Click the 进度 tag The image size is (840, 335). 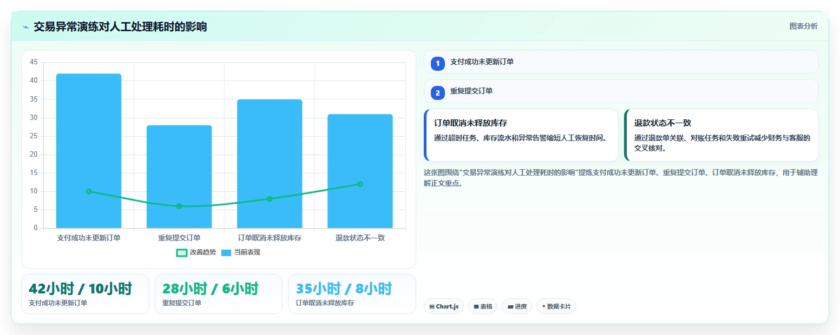[517, 306]
